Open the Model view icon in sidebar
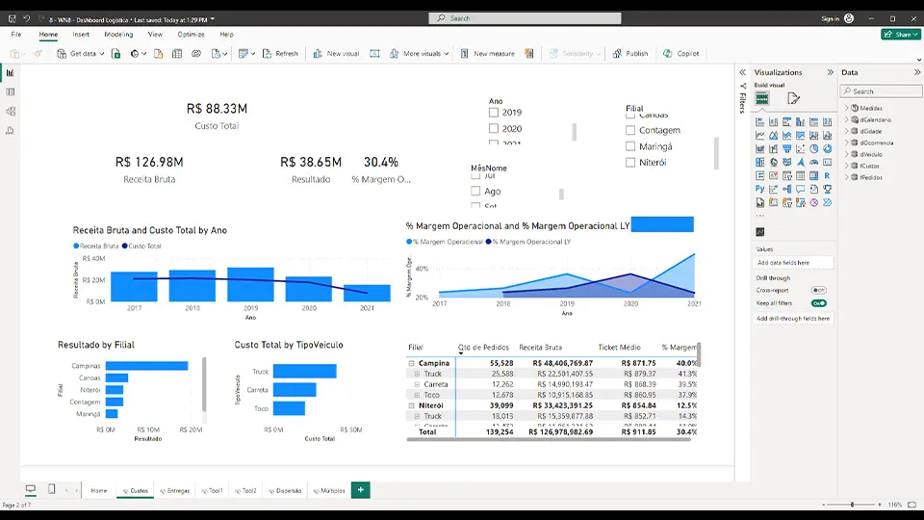 (x=10, y=112)
